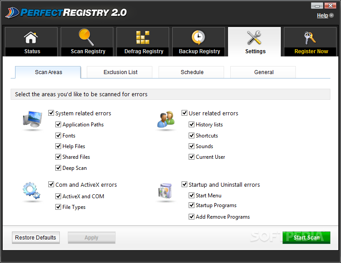Click the Apply button
Image resolution: width=341 pixels, height=263 pixels.
point(92,238)
